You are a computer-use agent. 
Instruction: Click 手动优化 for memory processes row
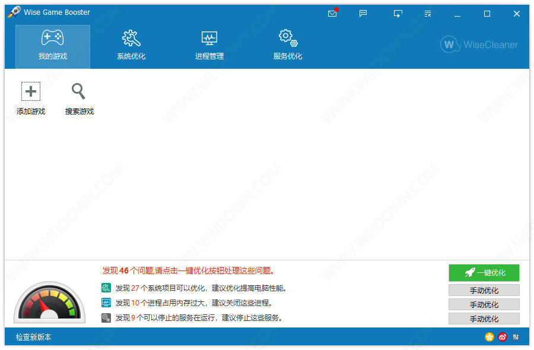[484, 305]
